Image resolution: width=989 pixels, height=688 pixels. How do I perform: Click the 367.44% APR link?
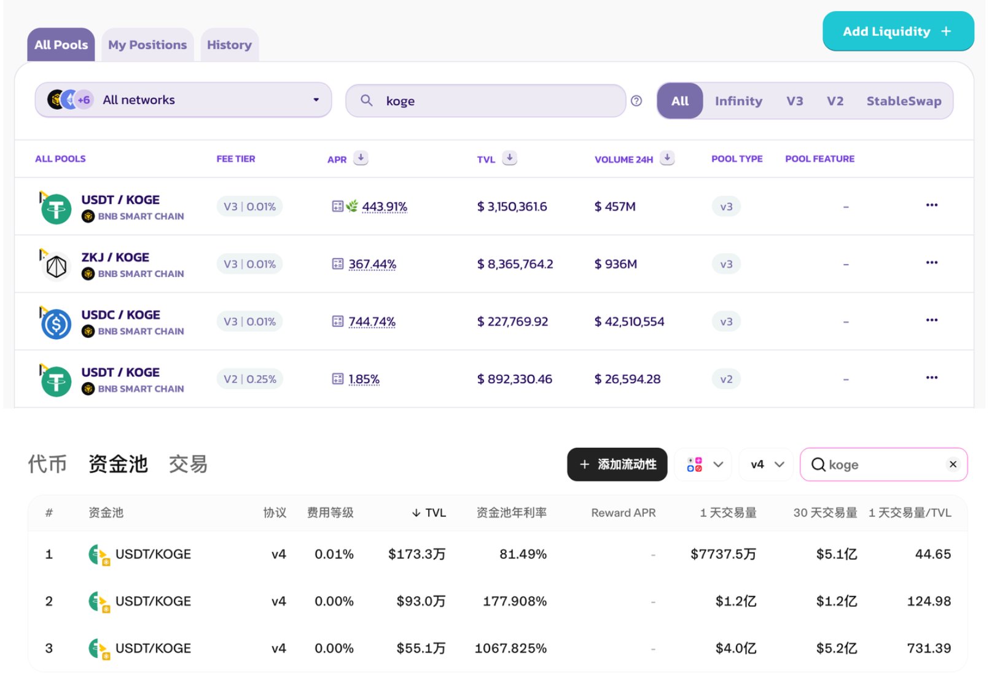point(372,264)
